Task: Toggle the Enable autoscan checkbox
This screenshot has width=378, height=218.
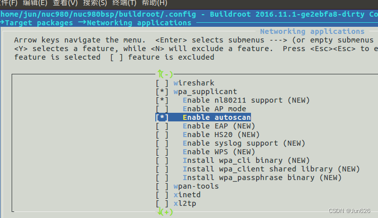Action: pos(162,117)
